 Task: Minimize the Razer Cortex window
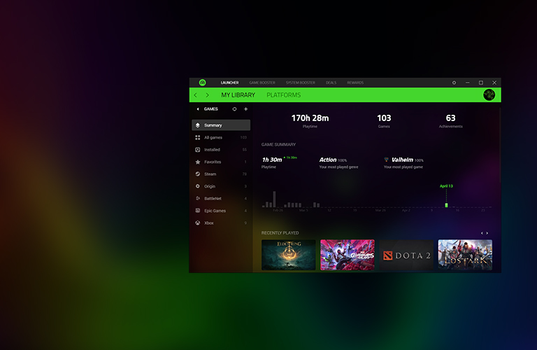tap(468, 83)
